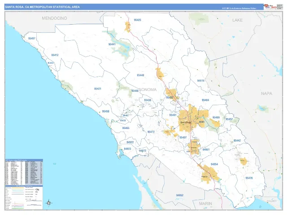Viewport: 287px width, 215px height.
Task: Click the NAPA county label
Action: pos(266,94)
